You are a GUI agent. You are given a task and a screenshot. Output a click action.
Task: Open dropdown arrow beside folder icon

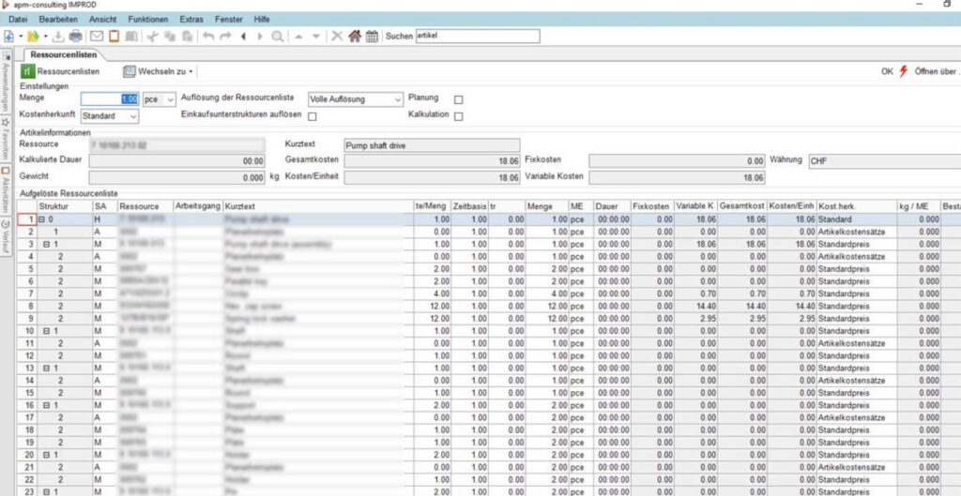pyautogui.click(x=45, y=37)
